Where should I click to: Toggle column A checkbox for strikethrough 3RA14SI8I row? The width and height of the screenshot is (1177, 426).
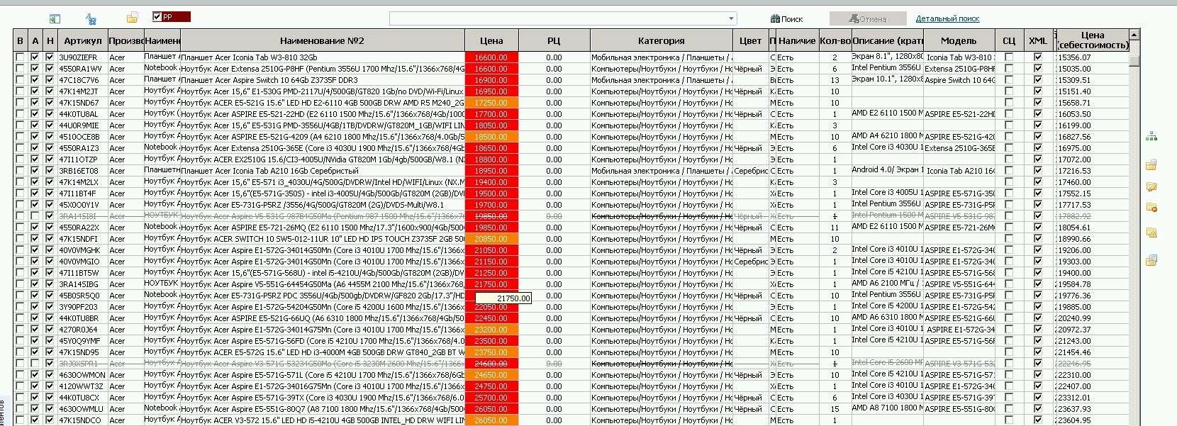[x=34, y=216]
